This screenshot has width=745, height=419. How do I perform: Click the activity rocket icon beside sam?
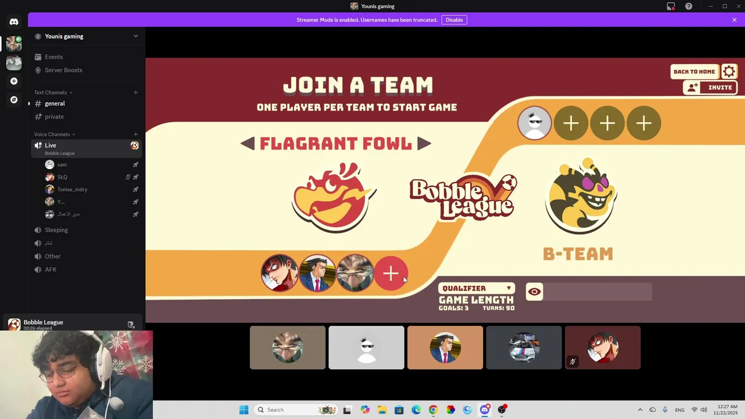click(136, 165)
